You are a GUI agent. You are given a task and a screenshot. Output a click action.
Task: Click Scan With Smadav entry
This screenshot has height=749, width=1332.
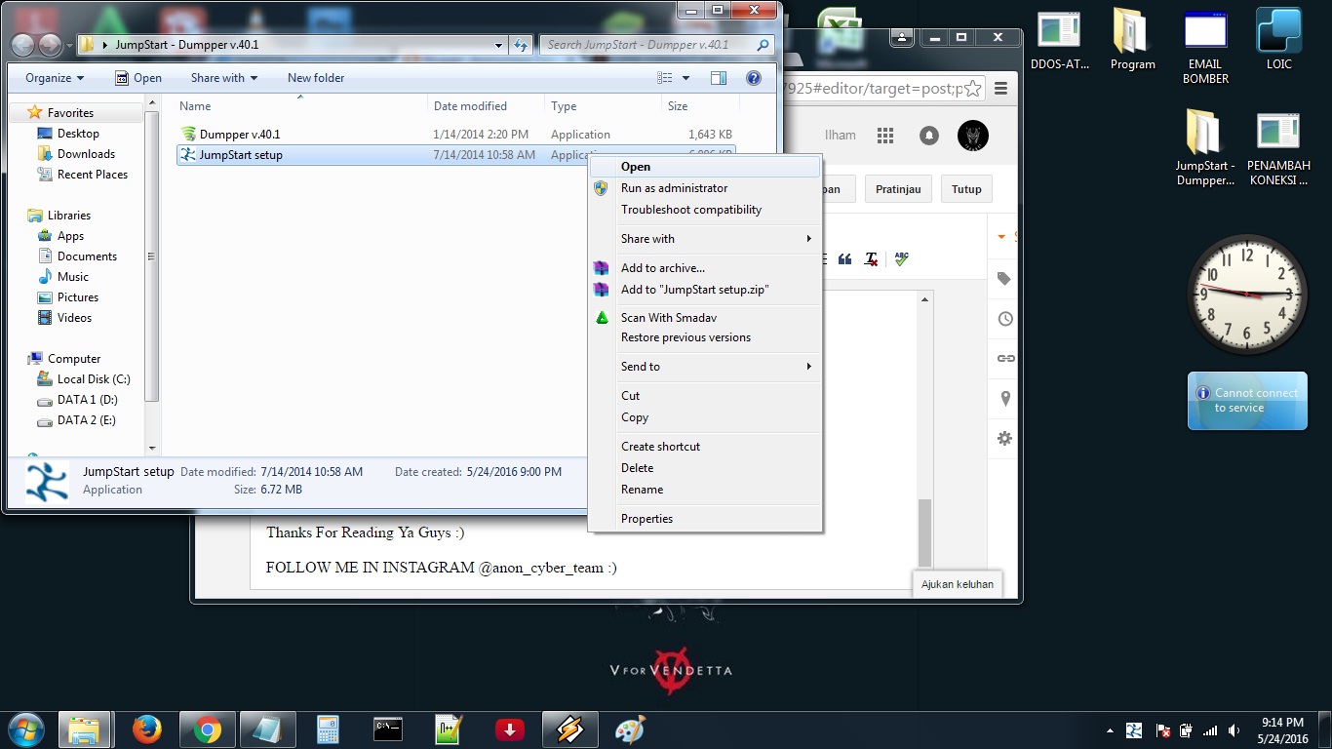[705, 318]
